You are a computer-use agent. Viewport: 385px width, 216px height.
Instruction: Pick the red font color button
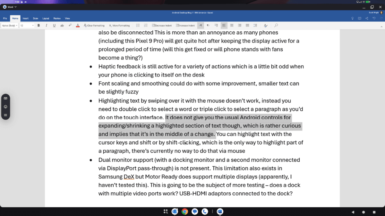(78, 25)
